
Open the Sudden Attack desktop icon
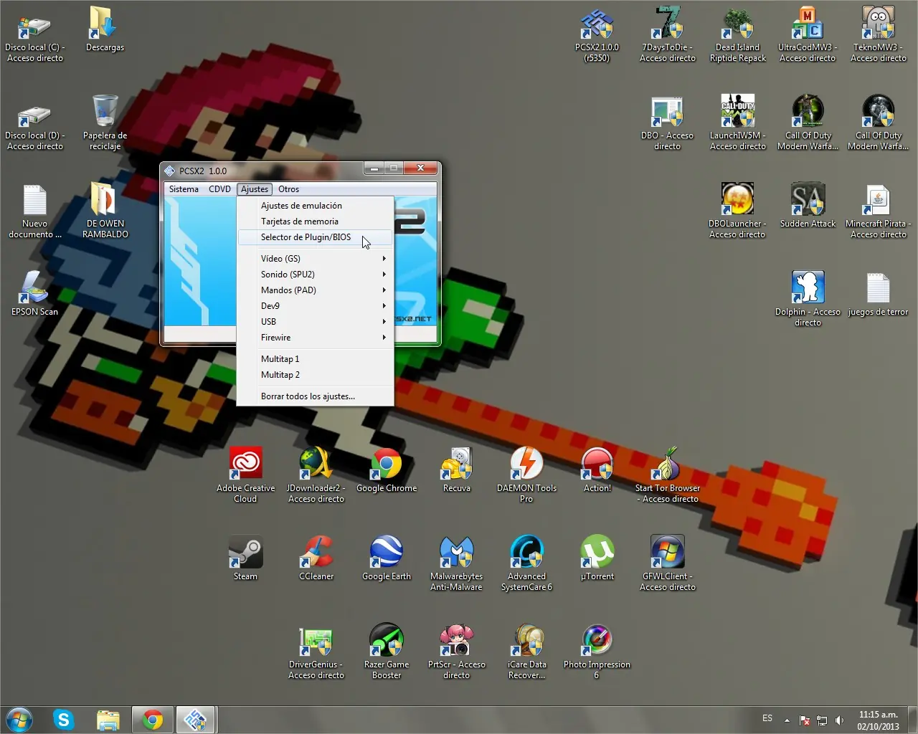tap(808, 206)
